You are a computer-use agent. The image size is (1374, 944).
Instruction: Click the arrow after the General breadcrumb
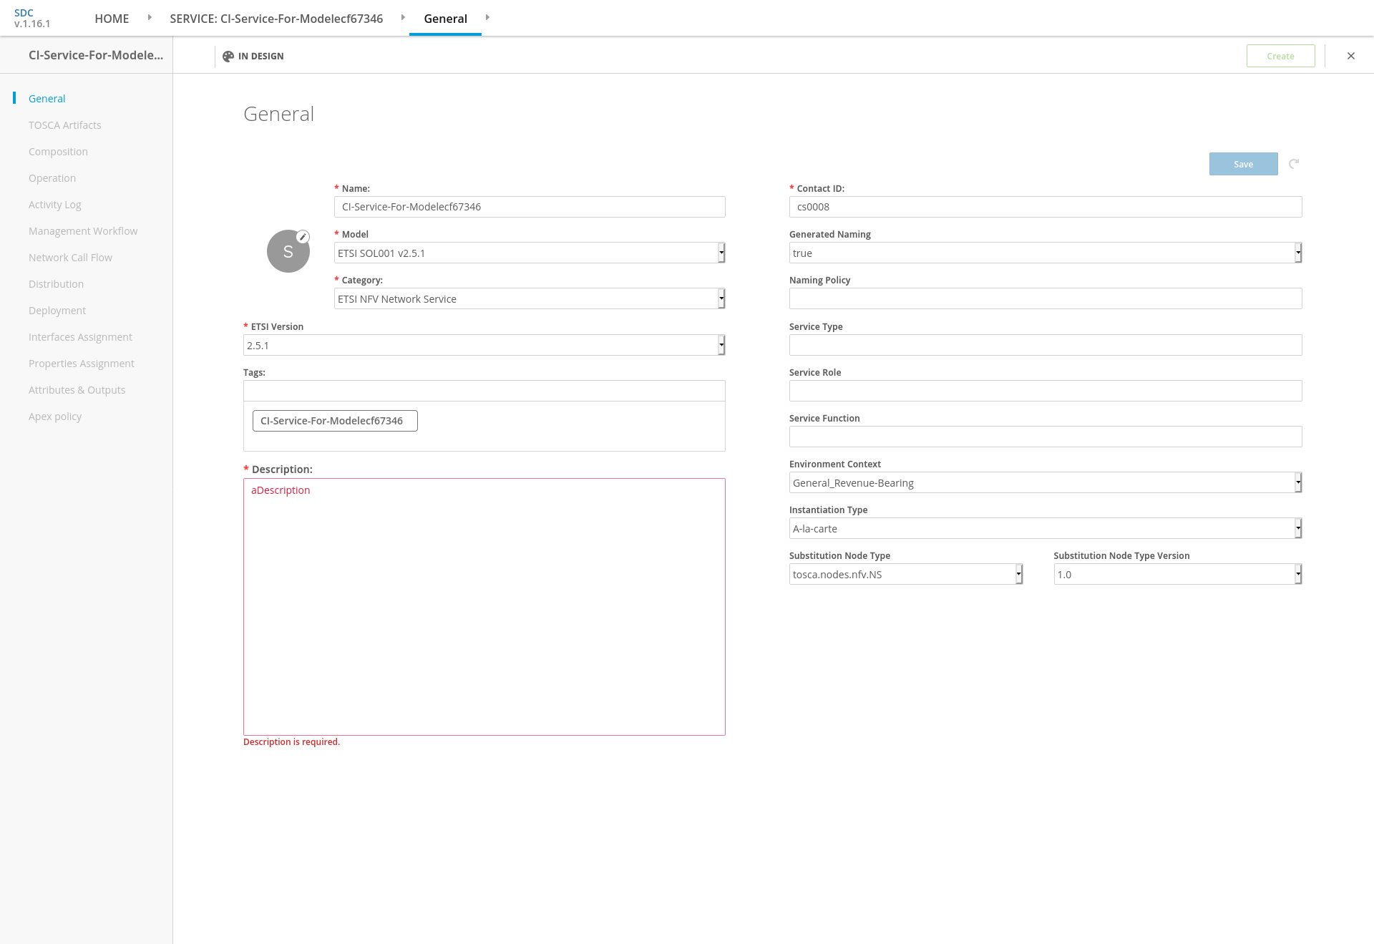[x=487, y=18]
